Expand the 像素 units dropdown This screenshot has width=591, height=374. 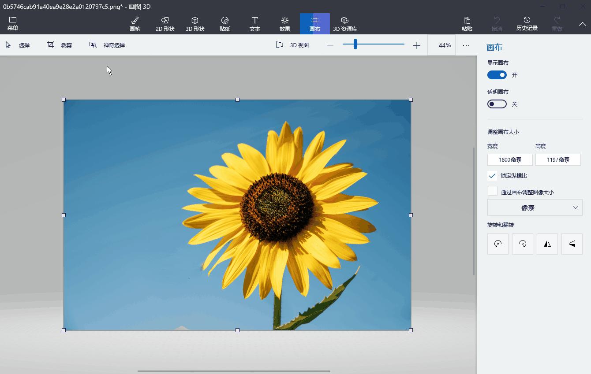(535, 207)
